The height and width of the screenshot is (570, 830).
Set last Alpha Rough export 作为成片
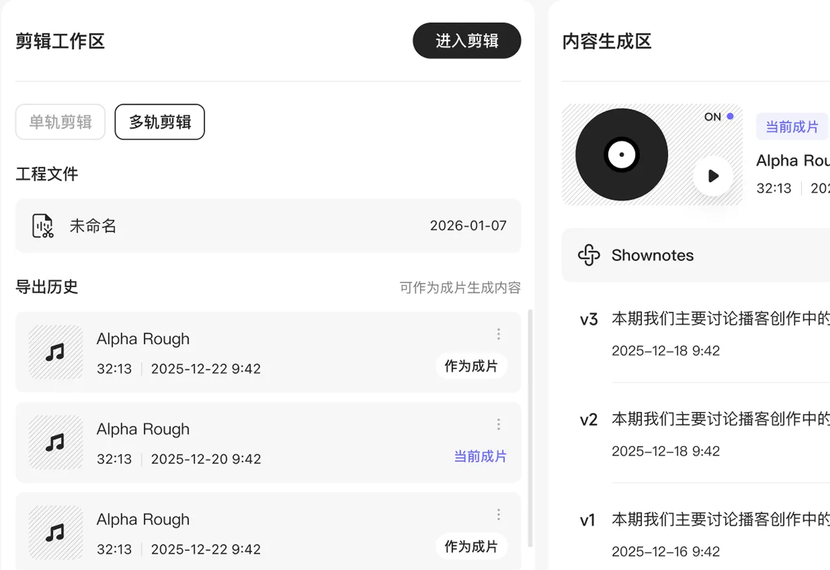click(471, 547)
